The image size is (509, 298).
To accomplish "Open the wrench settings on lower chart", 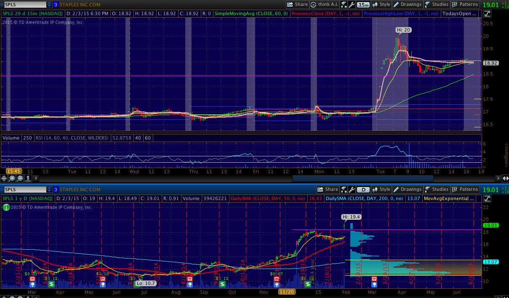I will tap(352, 189).
